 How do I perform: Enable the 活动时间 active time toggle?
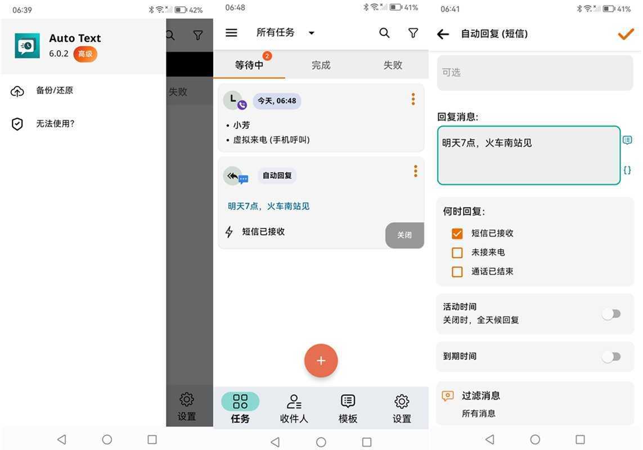click(x=611, y=313)
